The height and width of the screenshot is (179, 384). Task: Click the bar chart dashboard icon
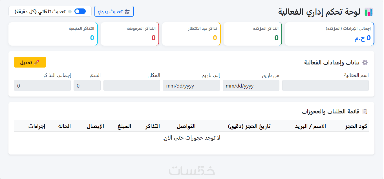pyautogui.click(x=369, y=12)
